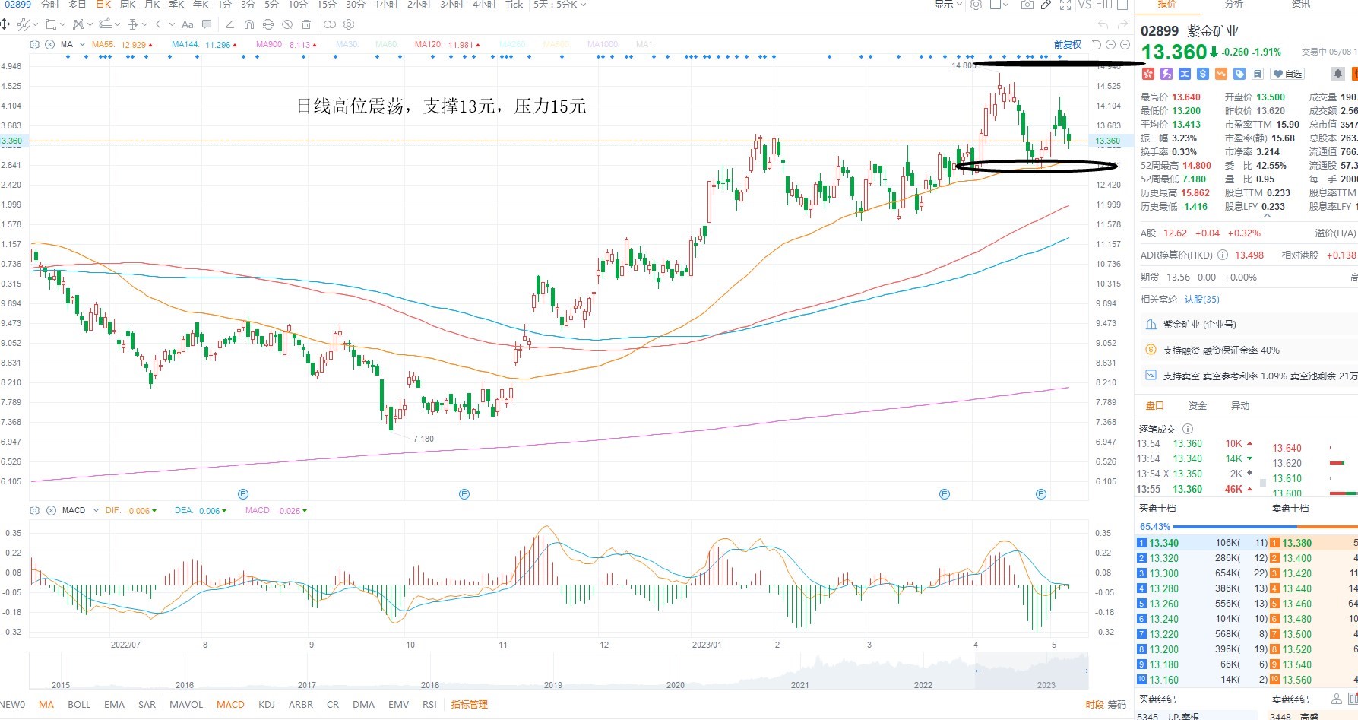Select the rectangle shape drawing tool
1358x720 pixels.
pos(50,24)
